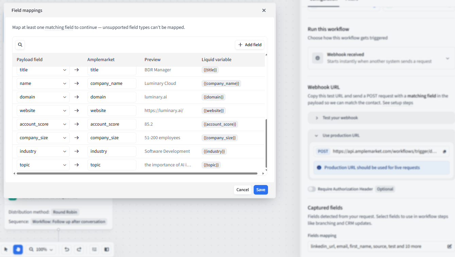Edit the company_name Amplemarket field
Viewport: 455px width, 257px height.
112,84
